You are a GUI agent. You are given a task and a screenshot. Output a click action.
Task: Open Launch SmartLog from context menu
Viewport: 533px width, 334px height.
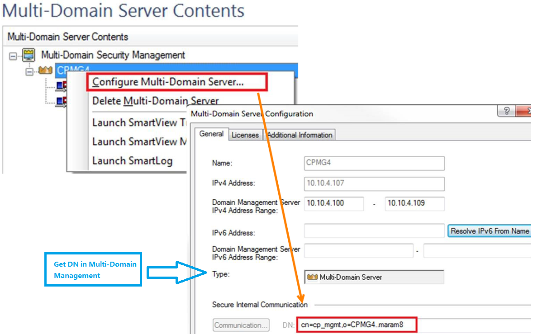[133, 160]
